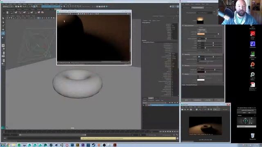This screenshot has width=262, height=147.
Task: Open the light Type dropdown in Attribute Editor
Action: tap(202, 32)
